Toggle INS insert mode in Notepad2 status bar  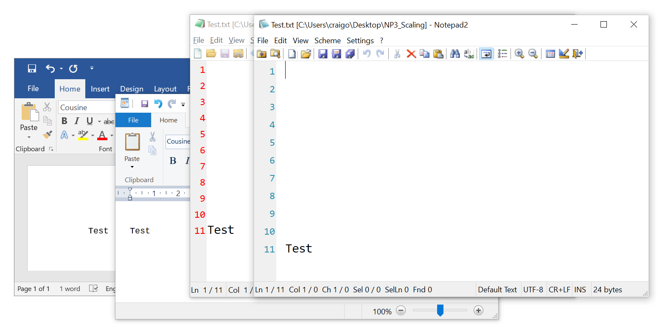580,290
